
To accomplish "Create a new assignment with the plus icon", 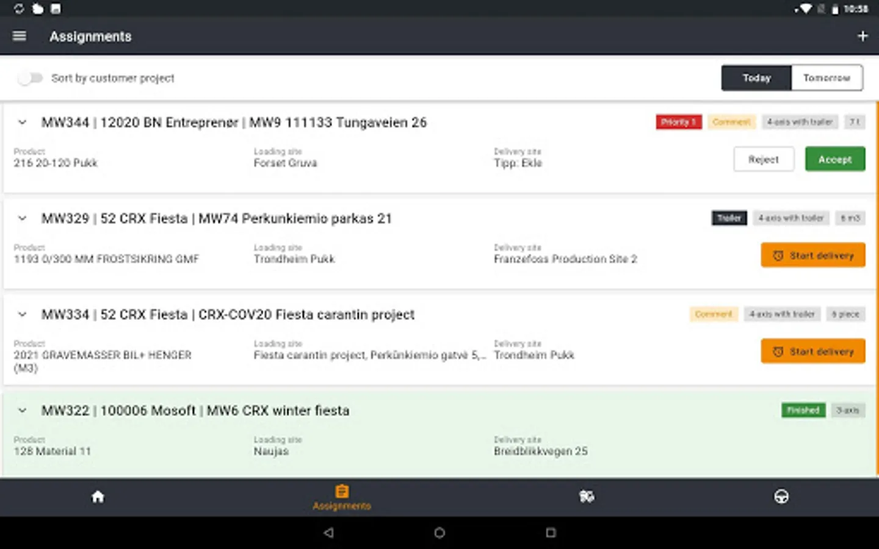I will [863, 35].
